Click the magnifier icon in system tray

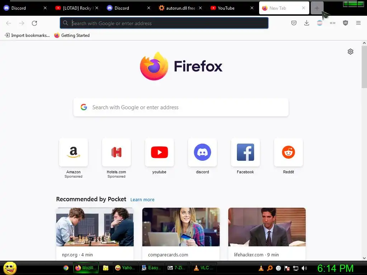click(x=270, y=268)
